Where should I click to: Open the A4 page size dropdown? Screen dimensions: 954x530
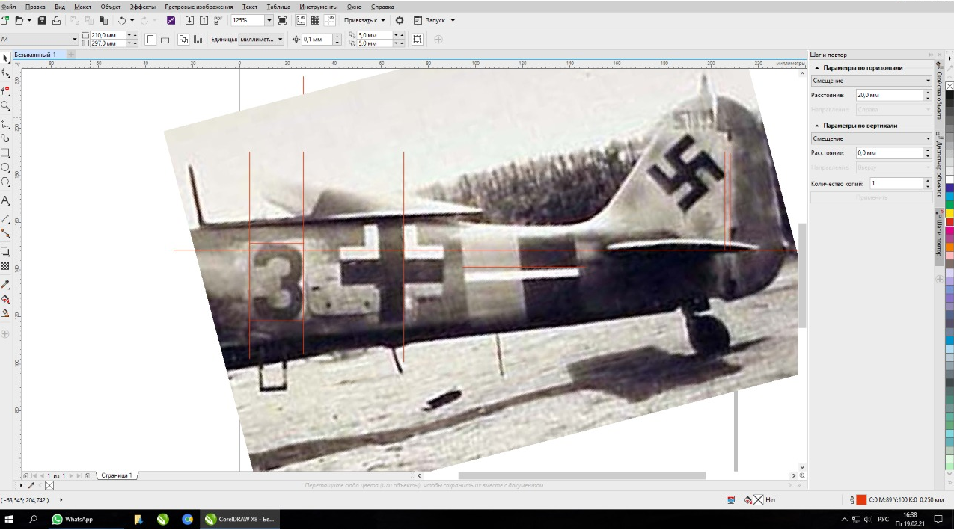[x=74, y=40]
